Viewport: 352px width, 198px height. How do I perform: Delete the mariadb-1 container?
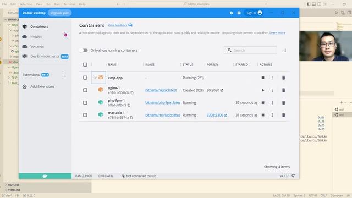pos(284,115)
